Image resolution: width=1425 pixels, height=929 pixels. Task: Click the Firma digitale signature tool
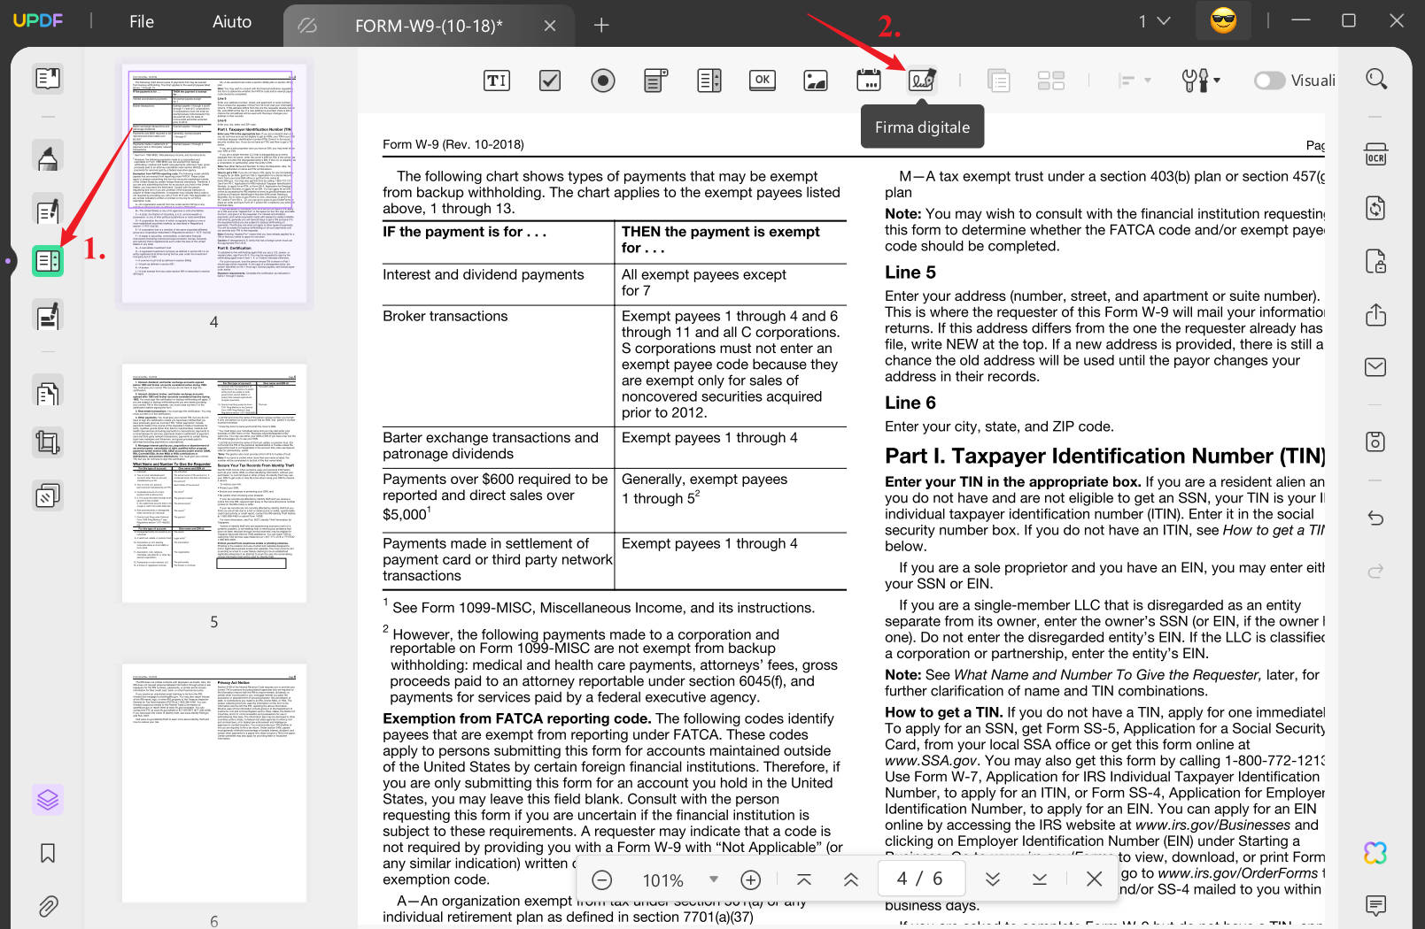coord(922,81)
